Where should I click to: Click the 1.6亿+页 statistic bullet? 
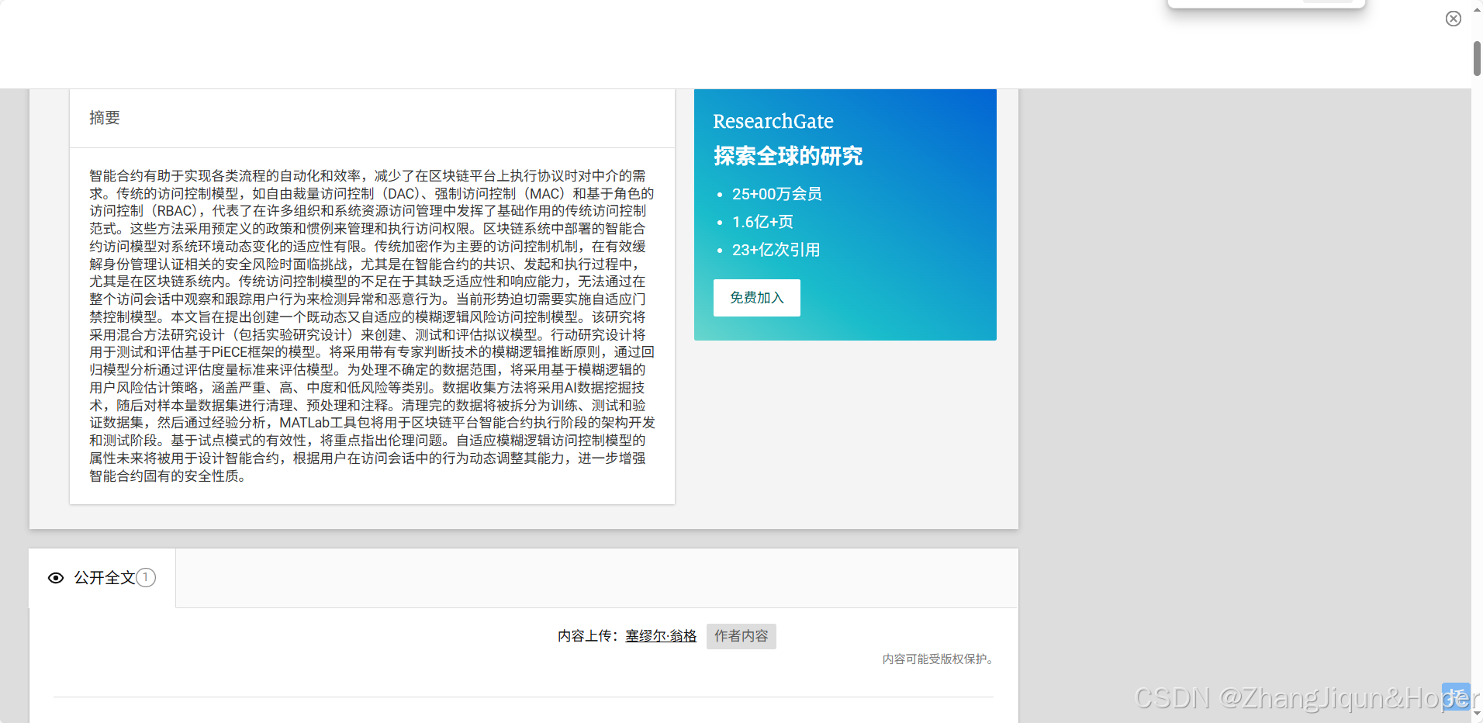(762, 222)
